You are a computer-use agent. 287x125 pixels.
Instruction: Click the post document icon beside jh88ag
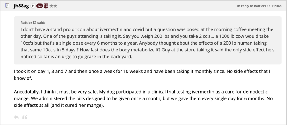7,6
